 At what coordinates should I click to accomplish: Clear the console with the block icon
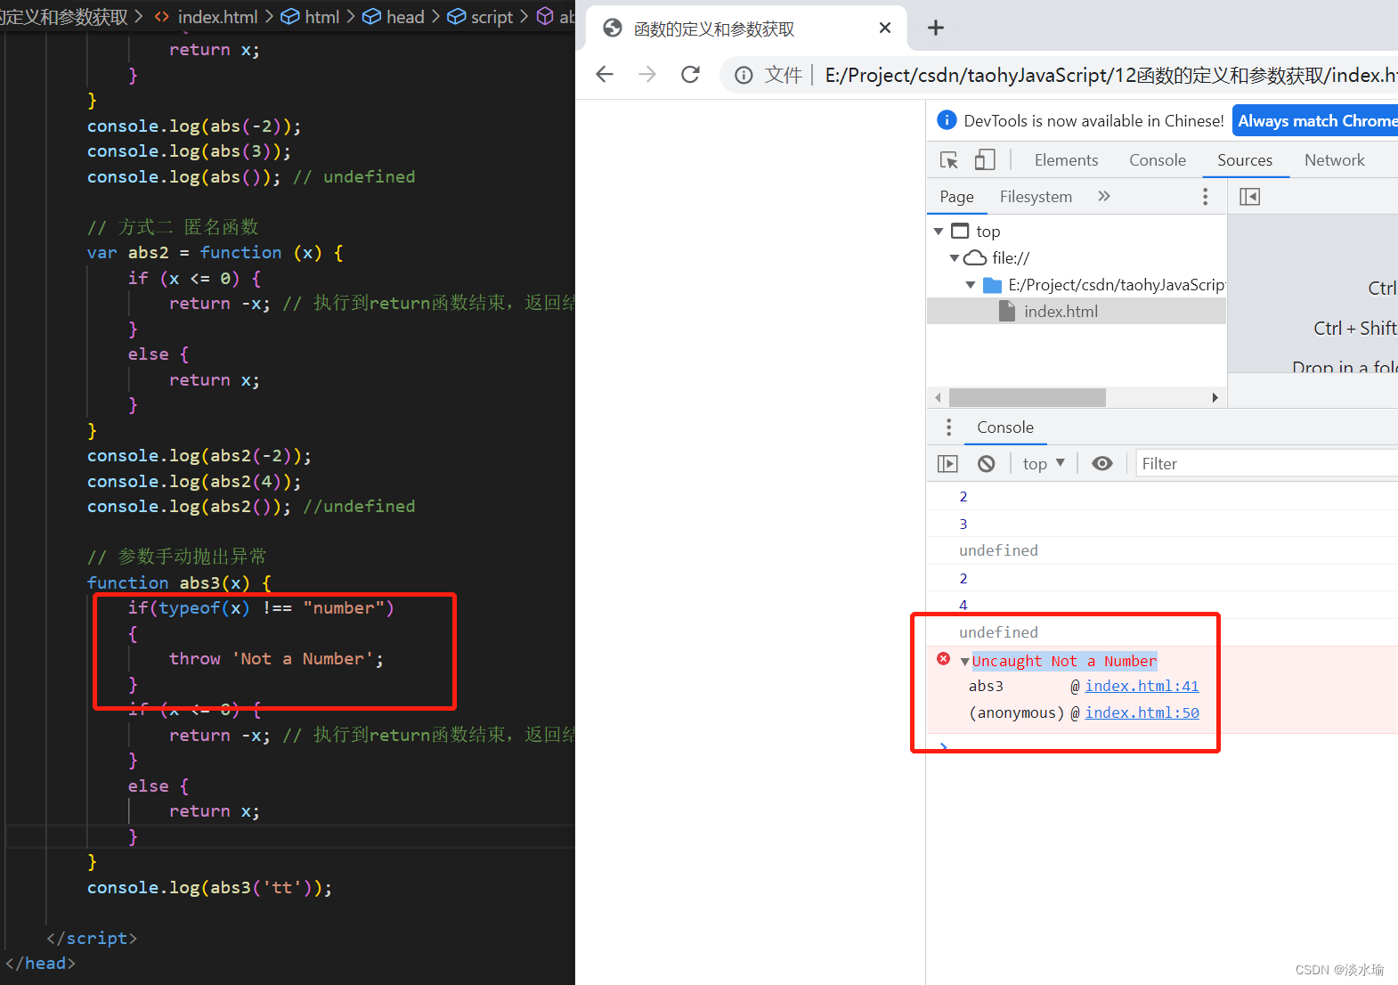click(x=986, y=464)
